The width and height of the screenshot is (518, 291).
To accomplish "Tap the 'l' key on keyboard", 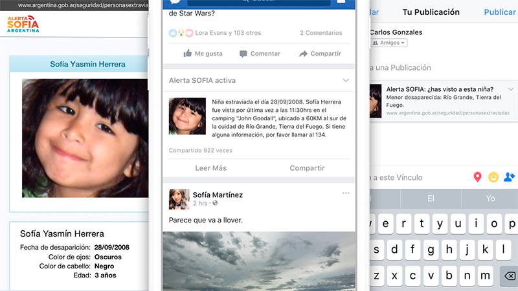I will click(504, 250).
